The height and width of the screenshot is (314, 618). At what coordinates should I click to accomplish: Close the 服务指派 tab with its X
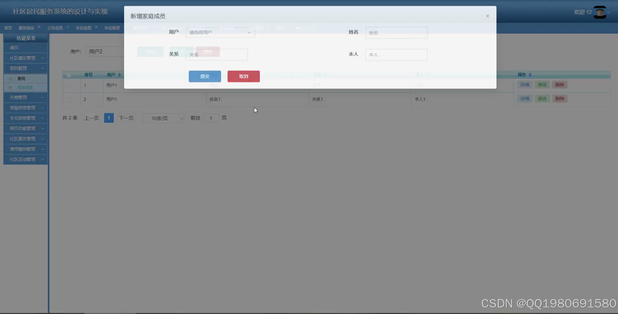tap(39, 27)
